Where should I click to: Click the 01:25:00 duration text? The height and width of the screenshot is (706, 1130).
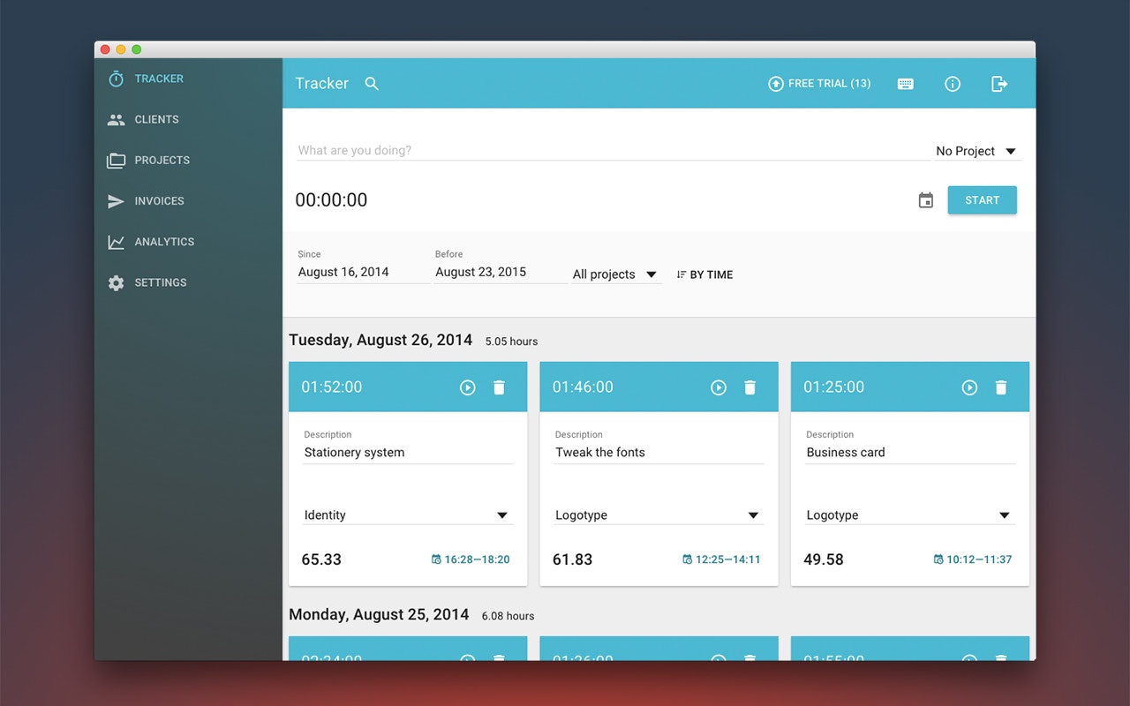(834, 387)
